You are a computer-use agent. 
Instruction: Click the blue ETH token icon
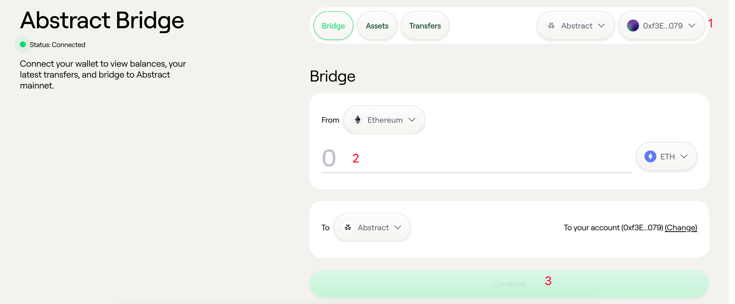[650, 156]
